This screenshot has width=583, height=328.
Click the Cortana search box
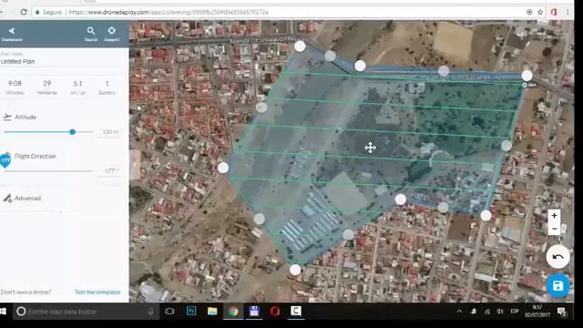pyautogui.click(x=86, y=312)
